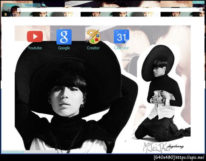Go forward with the forward arrow
Viewport: 206px width, 161px height.
pyautogui.click(x=9, y=10)
